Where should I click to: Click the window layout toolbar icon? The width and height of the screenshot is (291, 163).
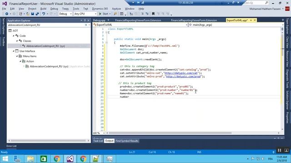(x=121, y=14)
